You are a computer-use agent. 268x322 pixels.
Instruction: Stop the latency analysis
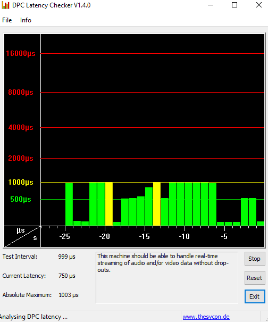coord(255,259)
